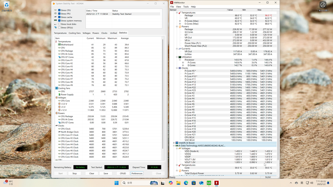Expand the E-Cores (Max) temperature node
Image resolution: width=333 pixels, height=187 pixels.
pyautogui.click(x=180, y=24)
